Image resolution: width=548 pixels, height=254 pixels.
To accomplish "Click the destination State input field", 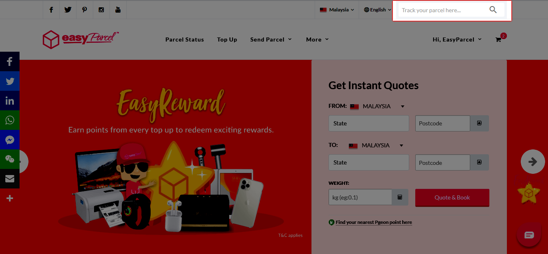I will pos(368,162).
